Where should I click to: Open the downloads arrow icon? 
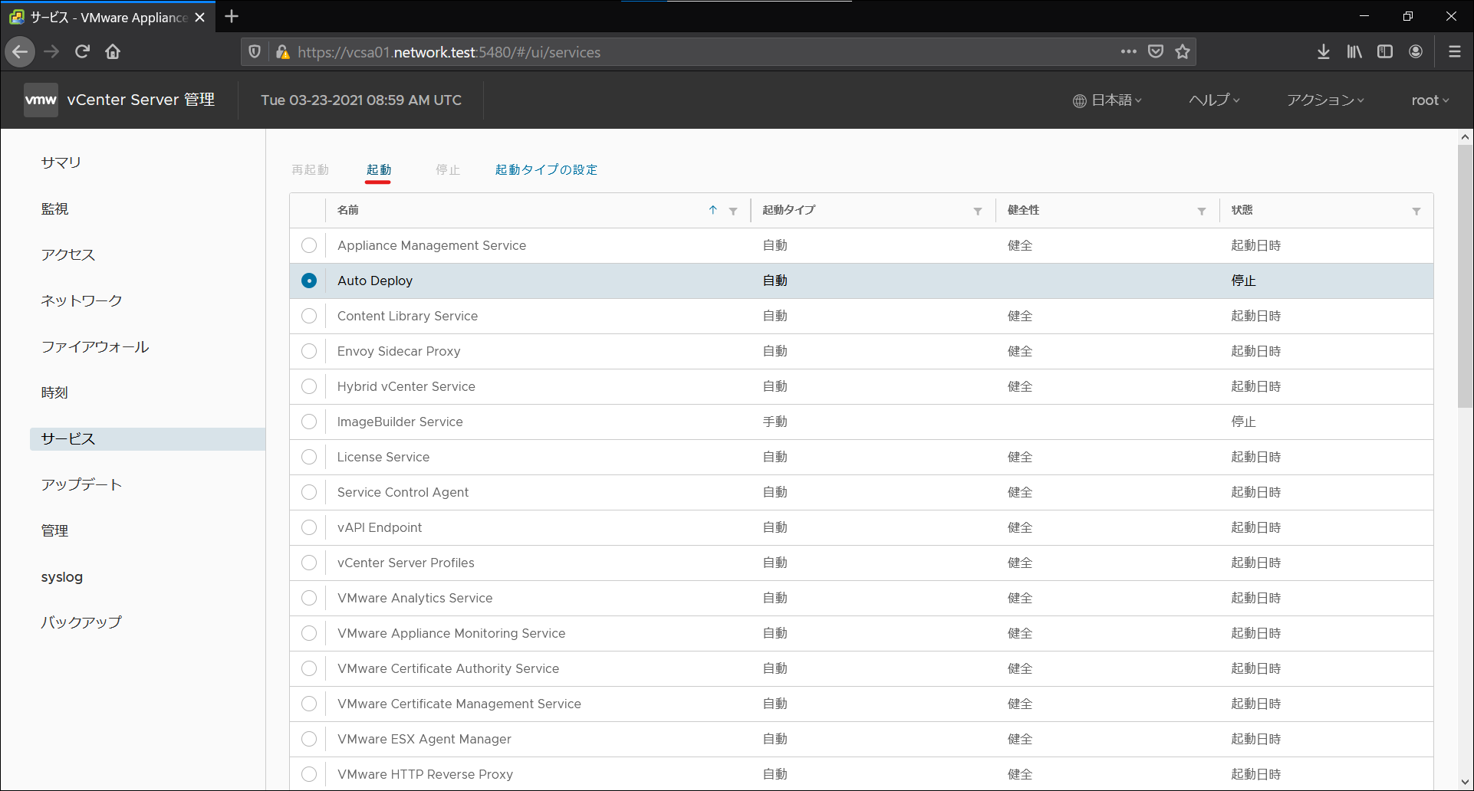point(1324,51)
